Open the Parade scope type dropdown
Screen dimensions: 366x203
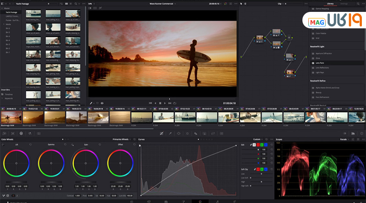[344, 139]
